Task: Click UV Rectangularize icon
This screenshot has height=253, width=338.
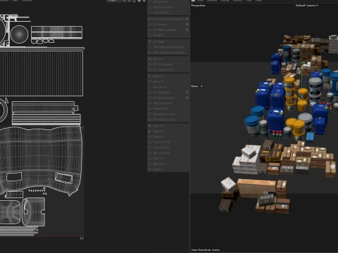Action: point(150,98)
